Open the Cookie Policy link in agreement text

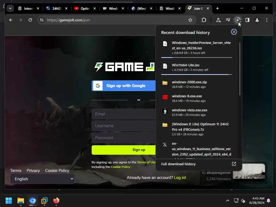120,167
